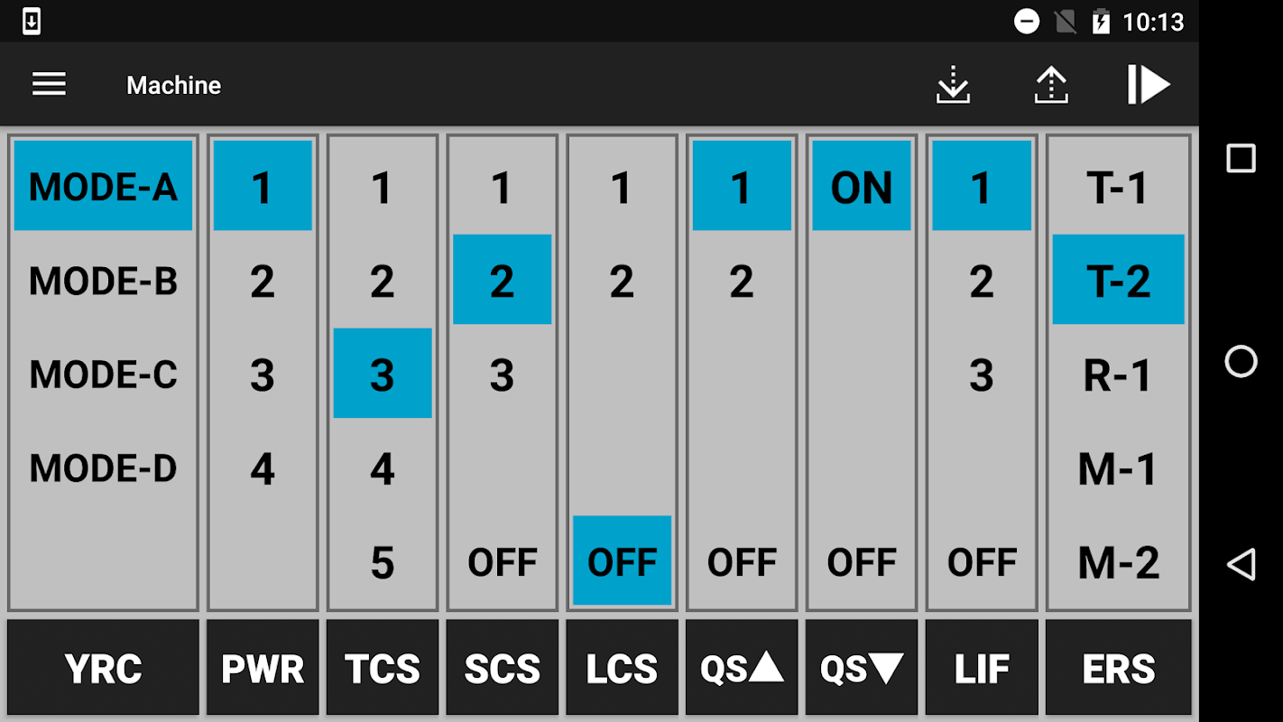Tap the QS up arrow header button

[x=742, y=668]
